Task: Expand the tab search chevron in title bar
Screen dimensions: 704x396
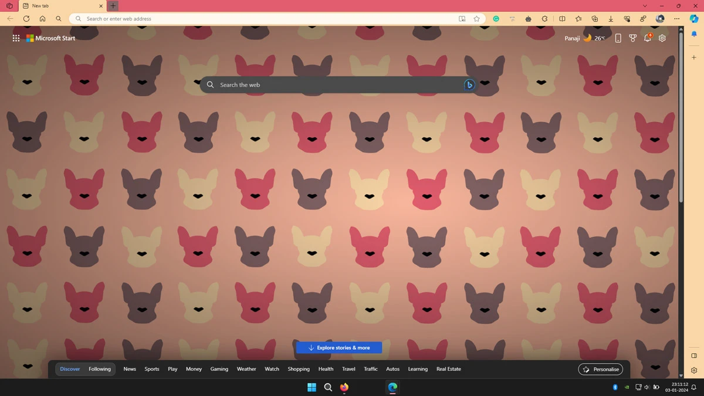Action: coord(645,6)
